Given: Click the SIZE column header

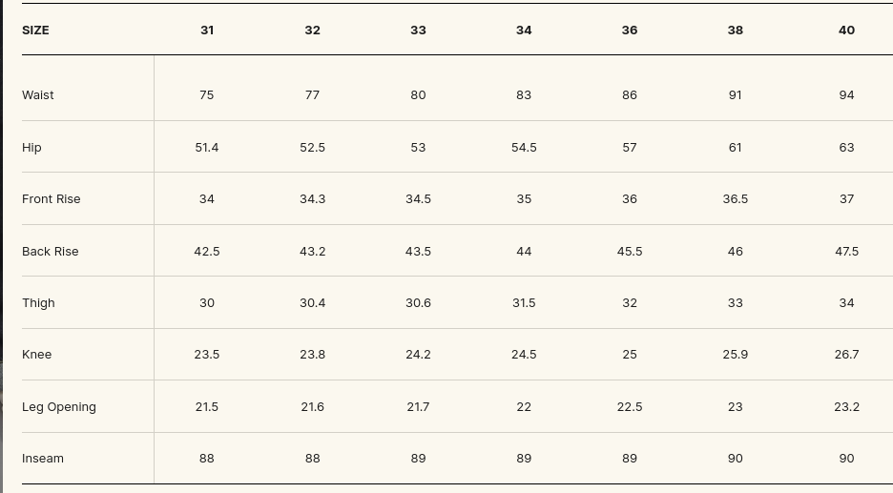Looking at the screenshot, I should (x=35, y=31).
